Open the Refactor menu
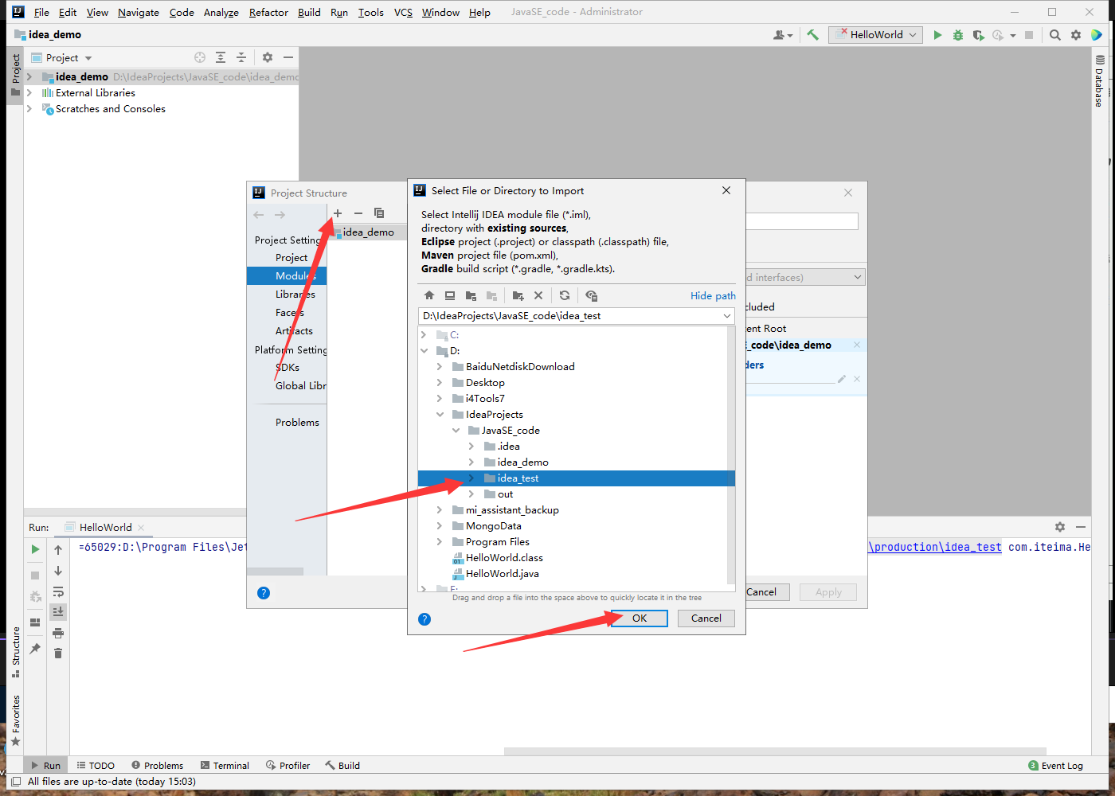 pyautogui.click(x=268, y=12)
